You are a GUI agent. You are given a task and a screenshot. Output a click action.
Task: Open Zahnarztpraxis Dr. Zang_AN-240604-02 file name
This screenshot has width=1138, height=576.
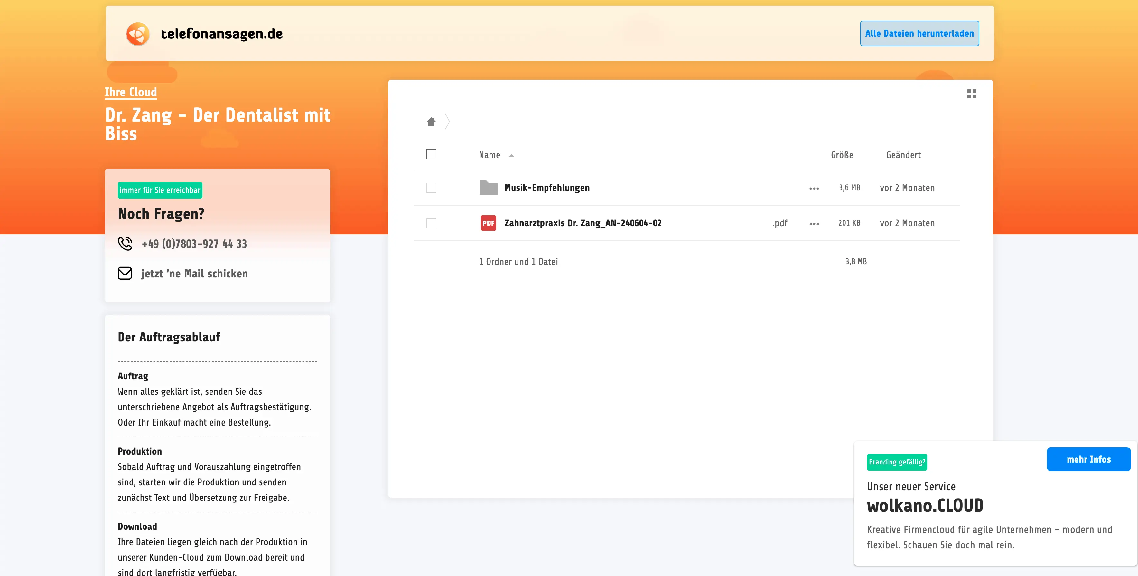point(583,223)
